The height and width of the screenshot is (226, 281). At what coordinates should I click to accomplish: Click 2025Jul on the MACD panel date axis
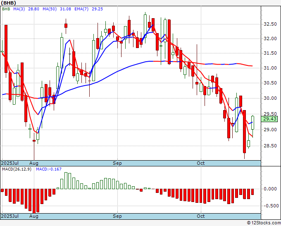click(10, 216)
